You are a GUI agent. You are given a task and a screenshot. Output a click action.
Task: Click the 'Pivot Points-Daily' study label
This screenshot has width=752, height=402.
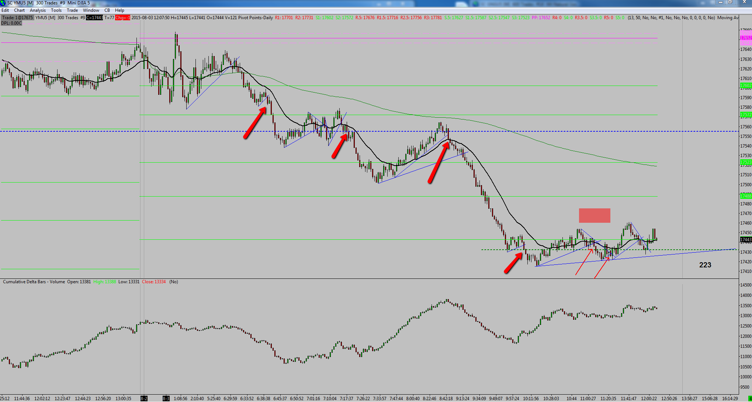[x=256, y=18]
